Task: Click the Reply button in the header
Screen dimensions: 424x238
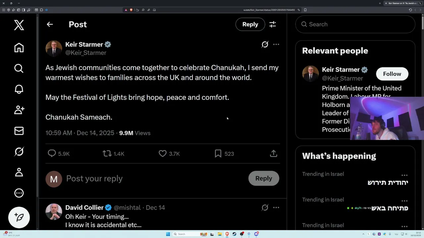Action: 250,24
